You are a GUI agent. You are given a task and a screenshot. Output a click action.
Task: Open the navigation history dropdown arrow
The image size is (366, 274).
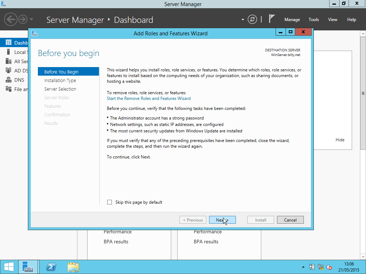(31, 19)
